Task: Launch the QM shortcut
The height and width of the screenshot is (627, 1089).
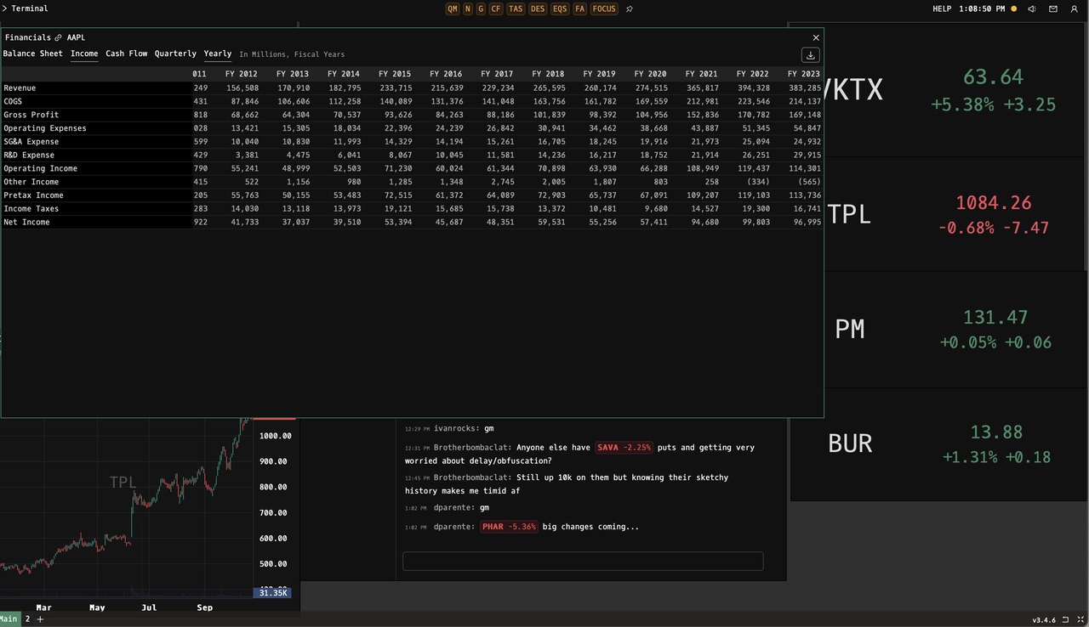Action: 452,8
